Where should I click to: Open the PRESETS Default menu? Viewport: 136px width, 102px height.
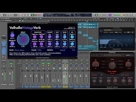coord(63,50)
